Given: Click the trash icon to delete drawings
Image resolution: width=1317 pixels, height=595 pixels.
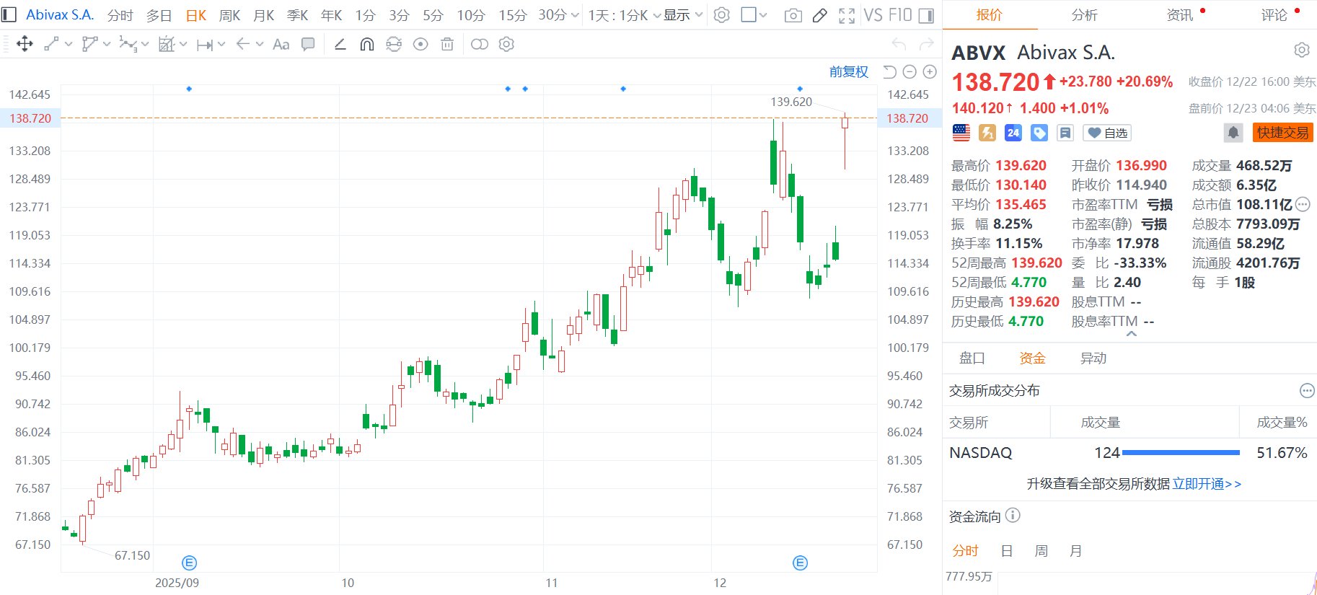Looking at the screenshot, I should 447,45.
